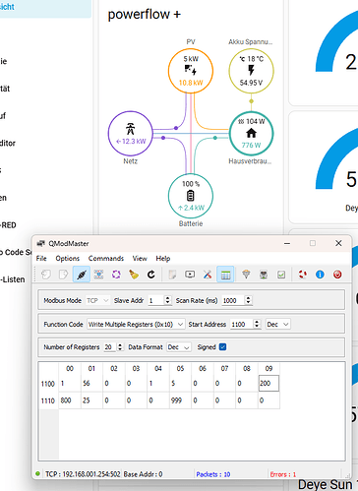Click the Hausverbrauch house circle
The image size is (358, 491).
[x=251, y=133]
